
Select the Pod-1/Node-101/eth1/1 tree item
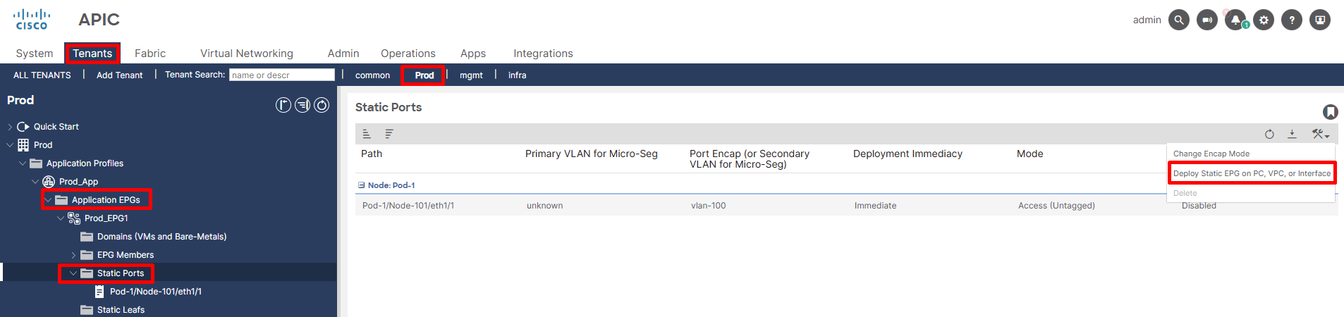[x=156, y=292]
